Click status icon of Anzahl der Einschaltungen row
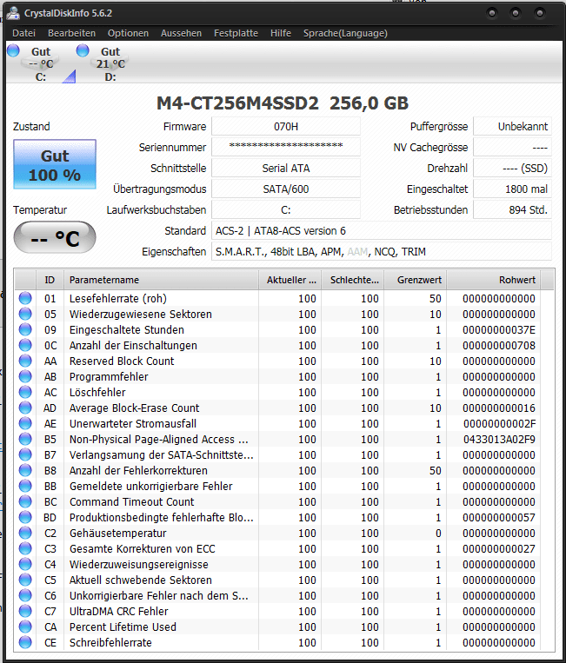The height and width of the screenshot is (663, 566). pos(25,345)
